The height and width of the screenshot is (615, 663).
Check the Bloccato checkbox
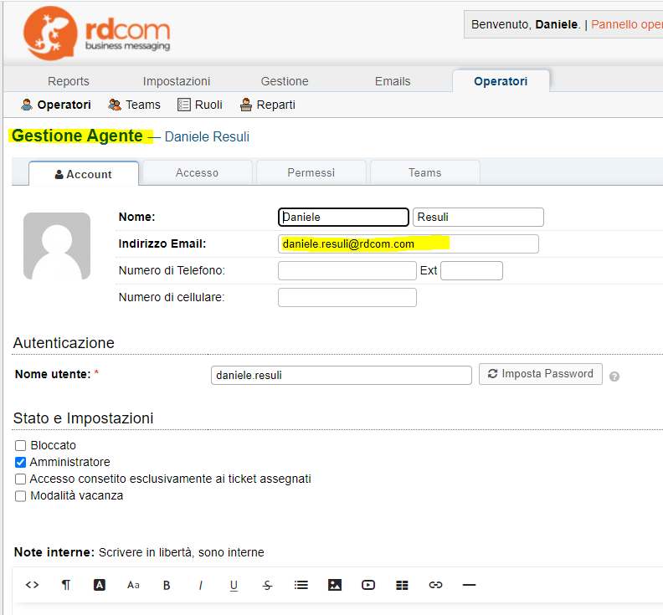pos(21,445)
